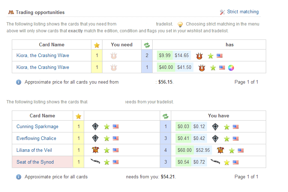Click the US flag on Liliana "You have" side
The width and height of the screenshot is (288, 192).
coord(241,150)
